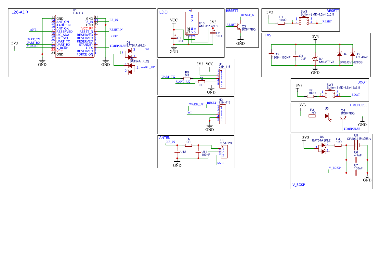Click the D6 TZS4678 zener diode
Viewport: 380px width, 269px height.
[353, 54]
